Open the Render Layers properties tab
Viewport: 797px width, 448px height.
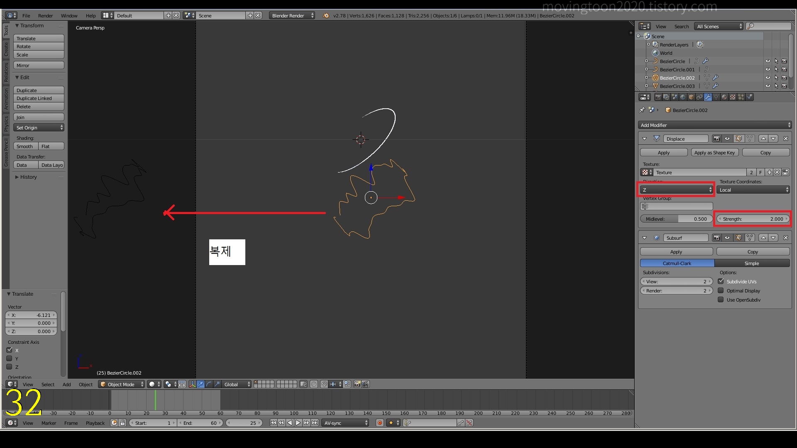pyautogui.click(x=666, y=97)
